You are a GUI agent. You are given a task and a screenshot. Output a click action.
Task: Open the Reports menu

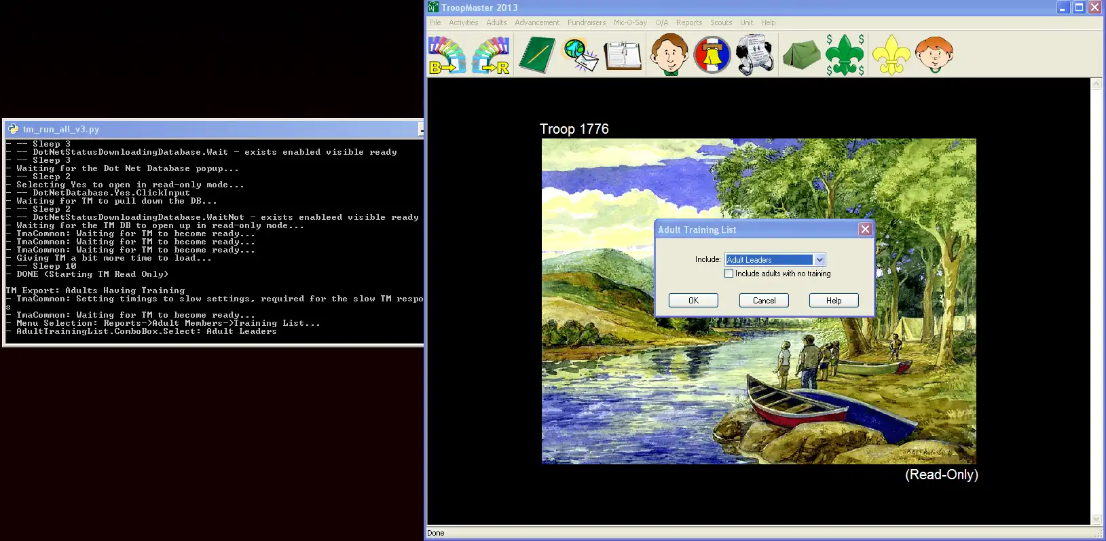point(689,22)
